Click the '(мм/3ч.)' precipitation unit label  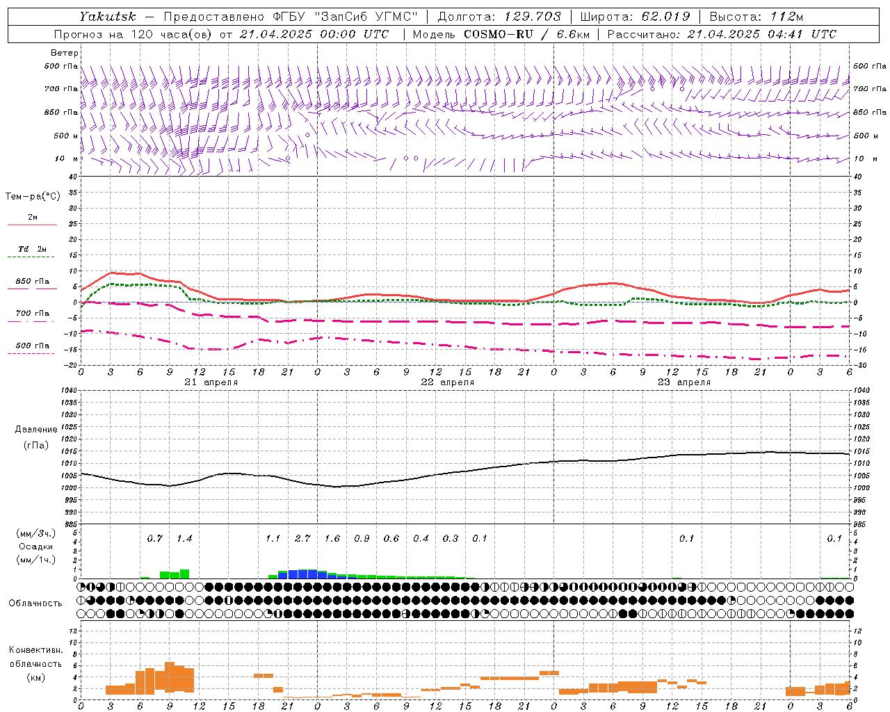pos(36,533)
